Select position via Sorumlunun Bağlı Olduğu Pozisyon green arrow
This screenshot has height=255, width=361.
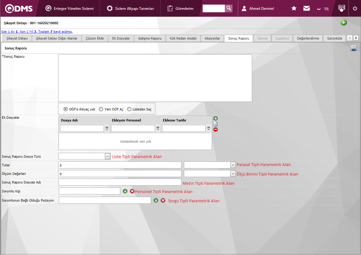pyautogui.click(x=156, y=200)
